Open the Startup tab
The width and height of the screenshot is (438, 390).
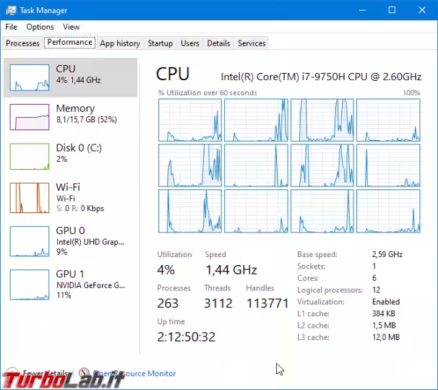[x=160, y=43]
